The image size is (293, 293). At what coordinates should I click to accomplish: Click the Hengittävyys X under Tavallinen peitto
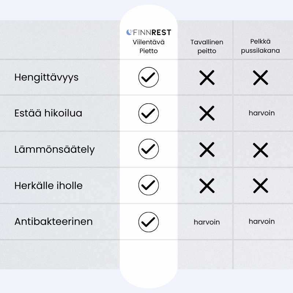(207, 78)
